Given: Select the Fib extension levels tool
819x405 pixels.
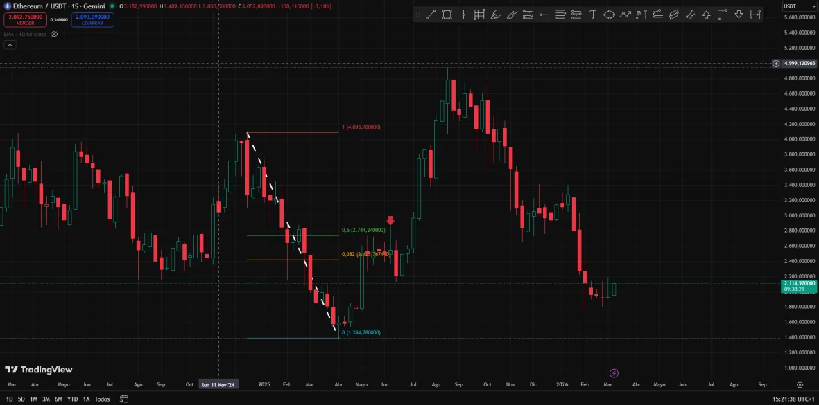Looking at the screenshot, I should pyautogui.click(x=577, y=15).
